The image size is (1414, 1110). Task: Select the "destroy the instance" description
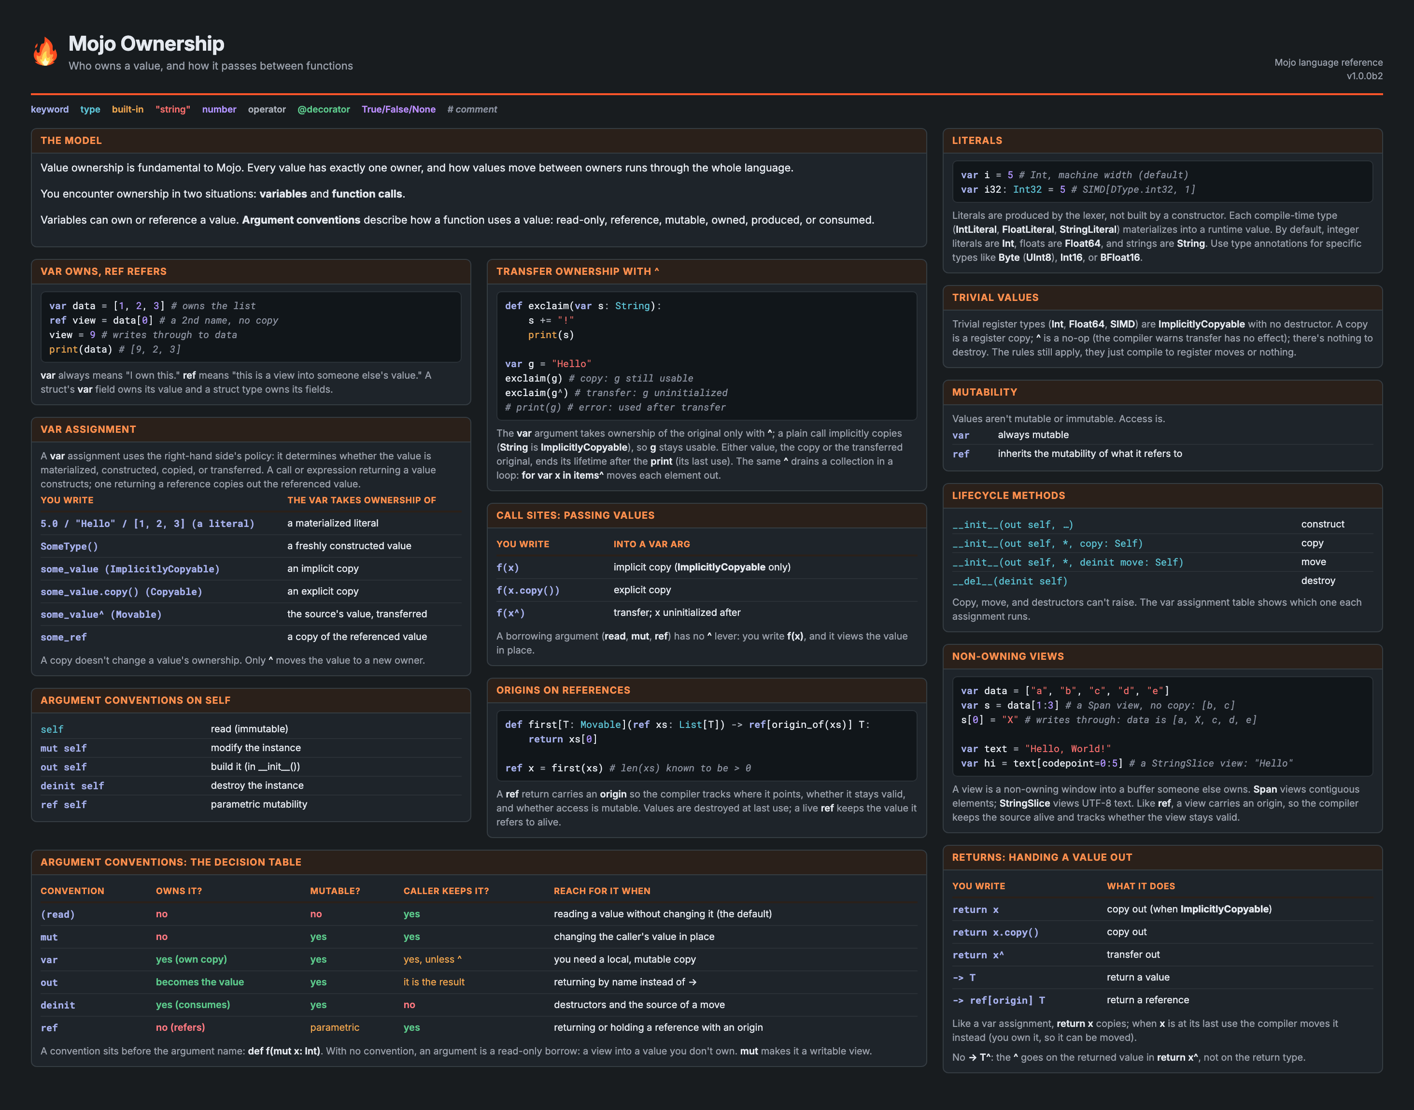click(x=257, y=785)
